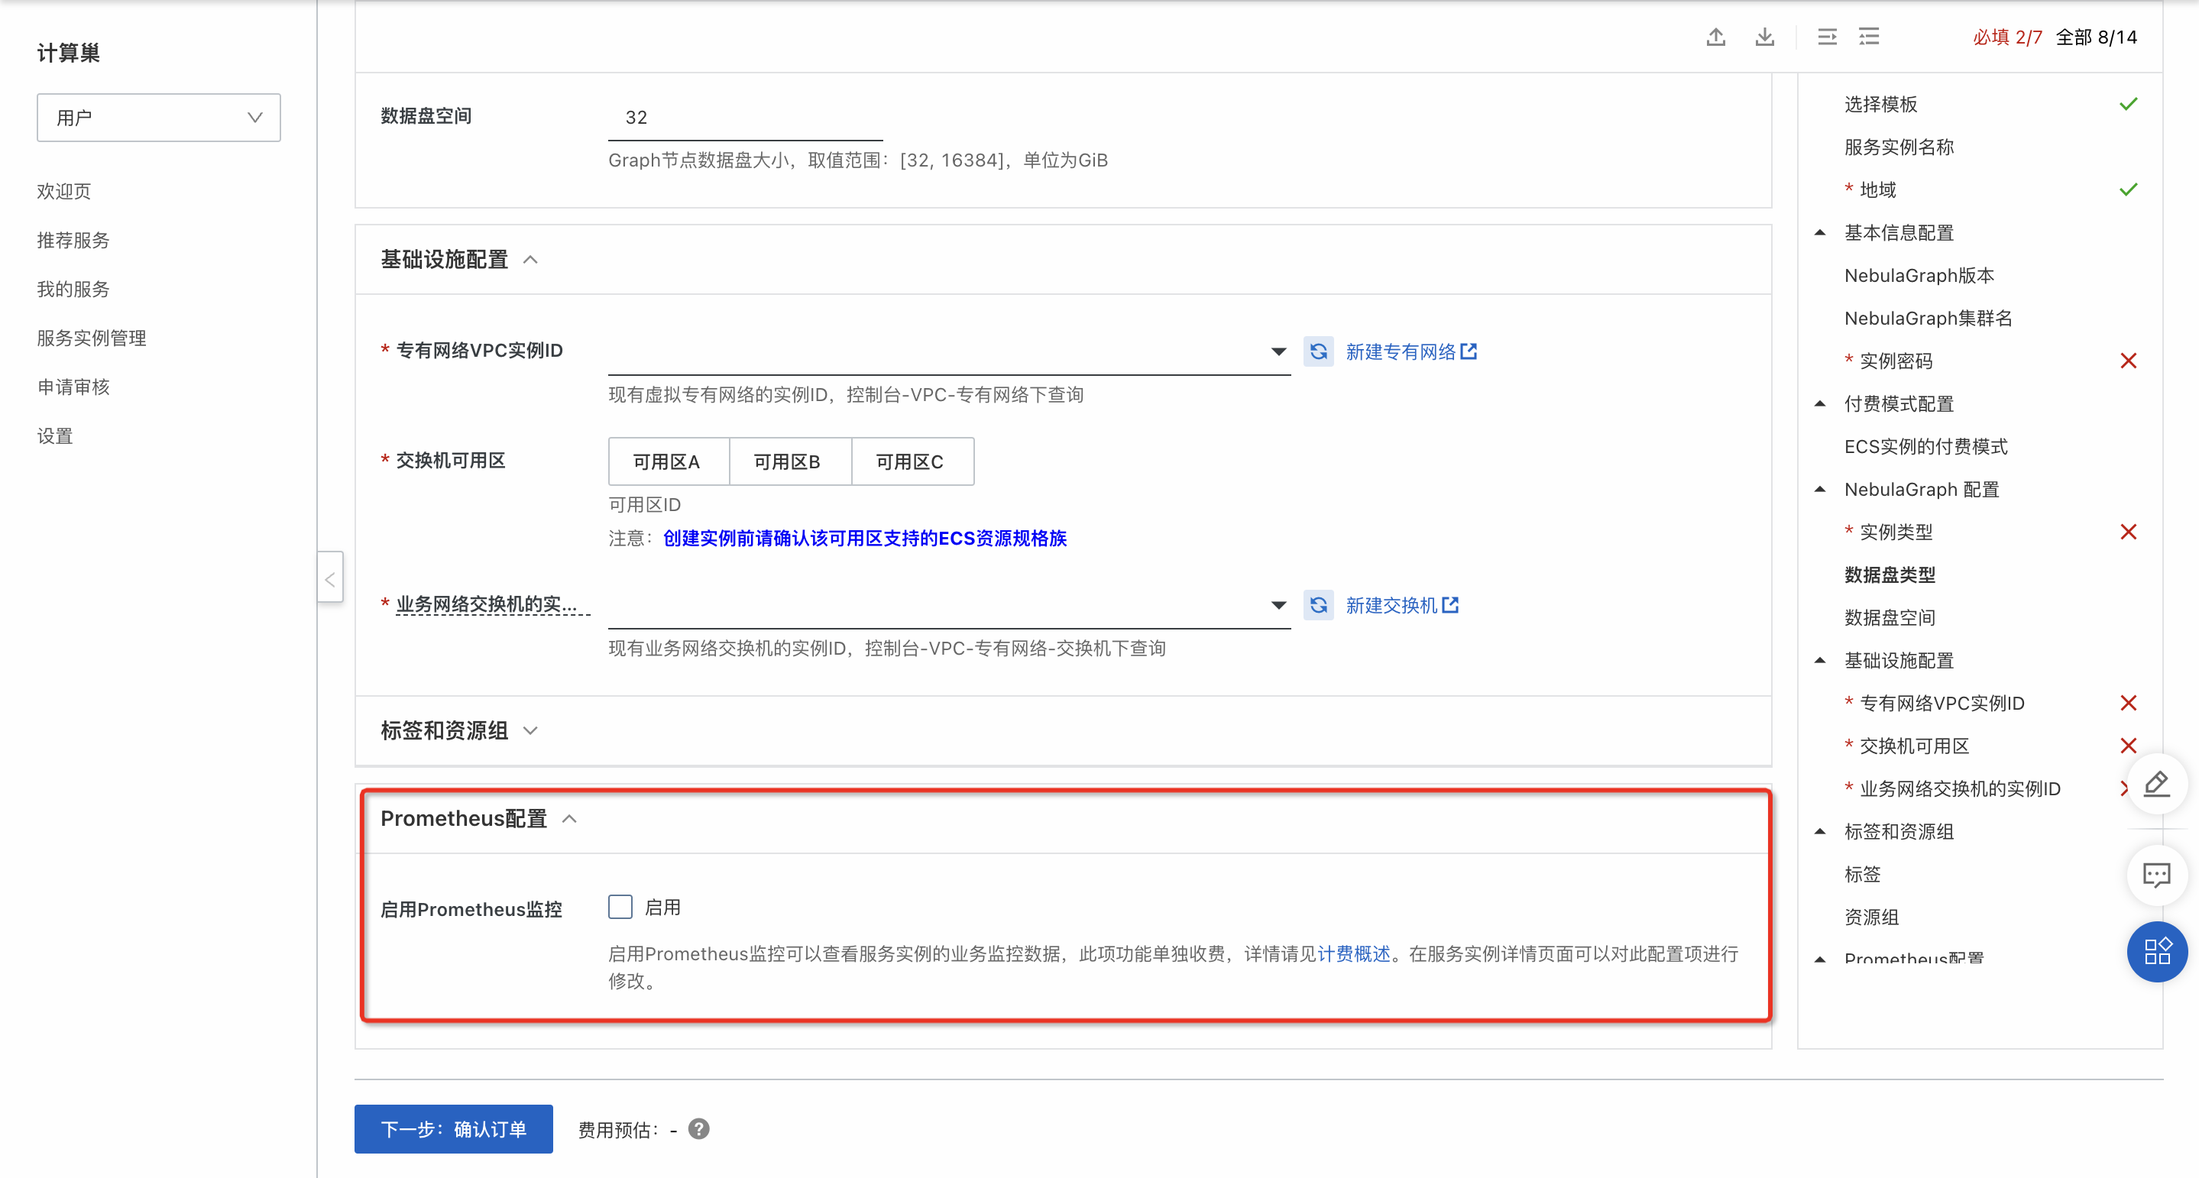Open 申请审核 in sidebar

pyautogui.click(x=73, y=386)
